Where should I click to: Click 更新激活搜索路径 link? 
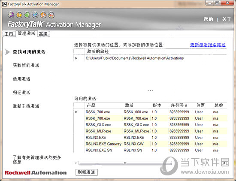pos(208,45)
